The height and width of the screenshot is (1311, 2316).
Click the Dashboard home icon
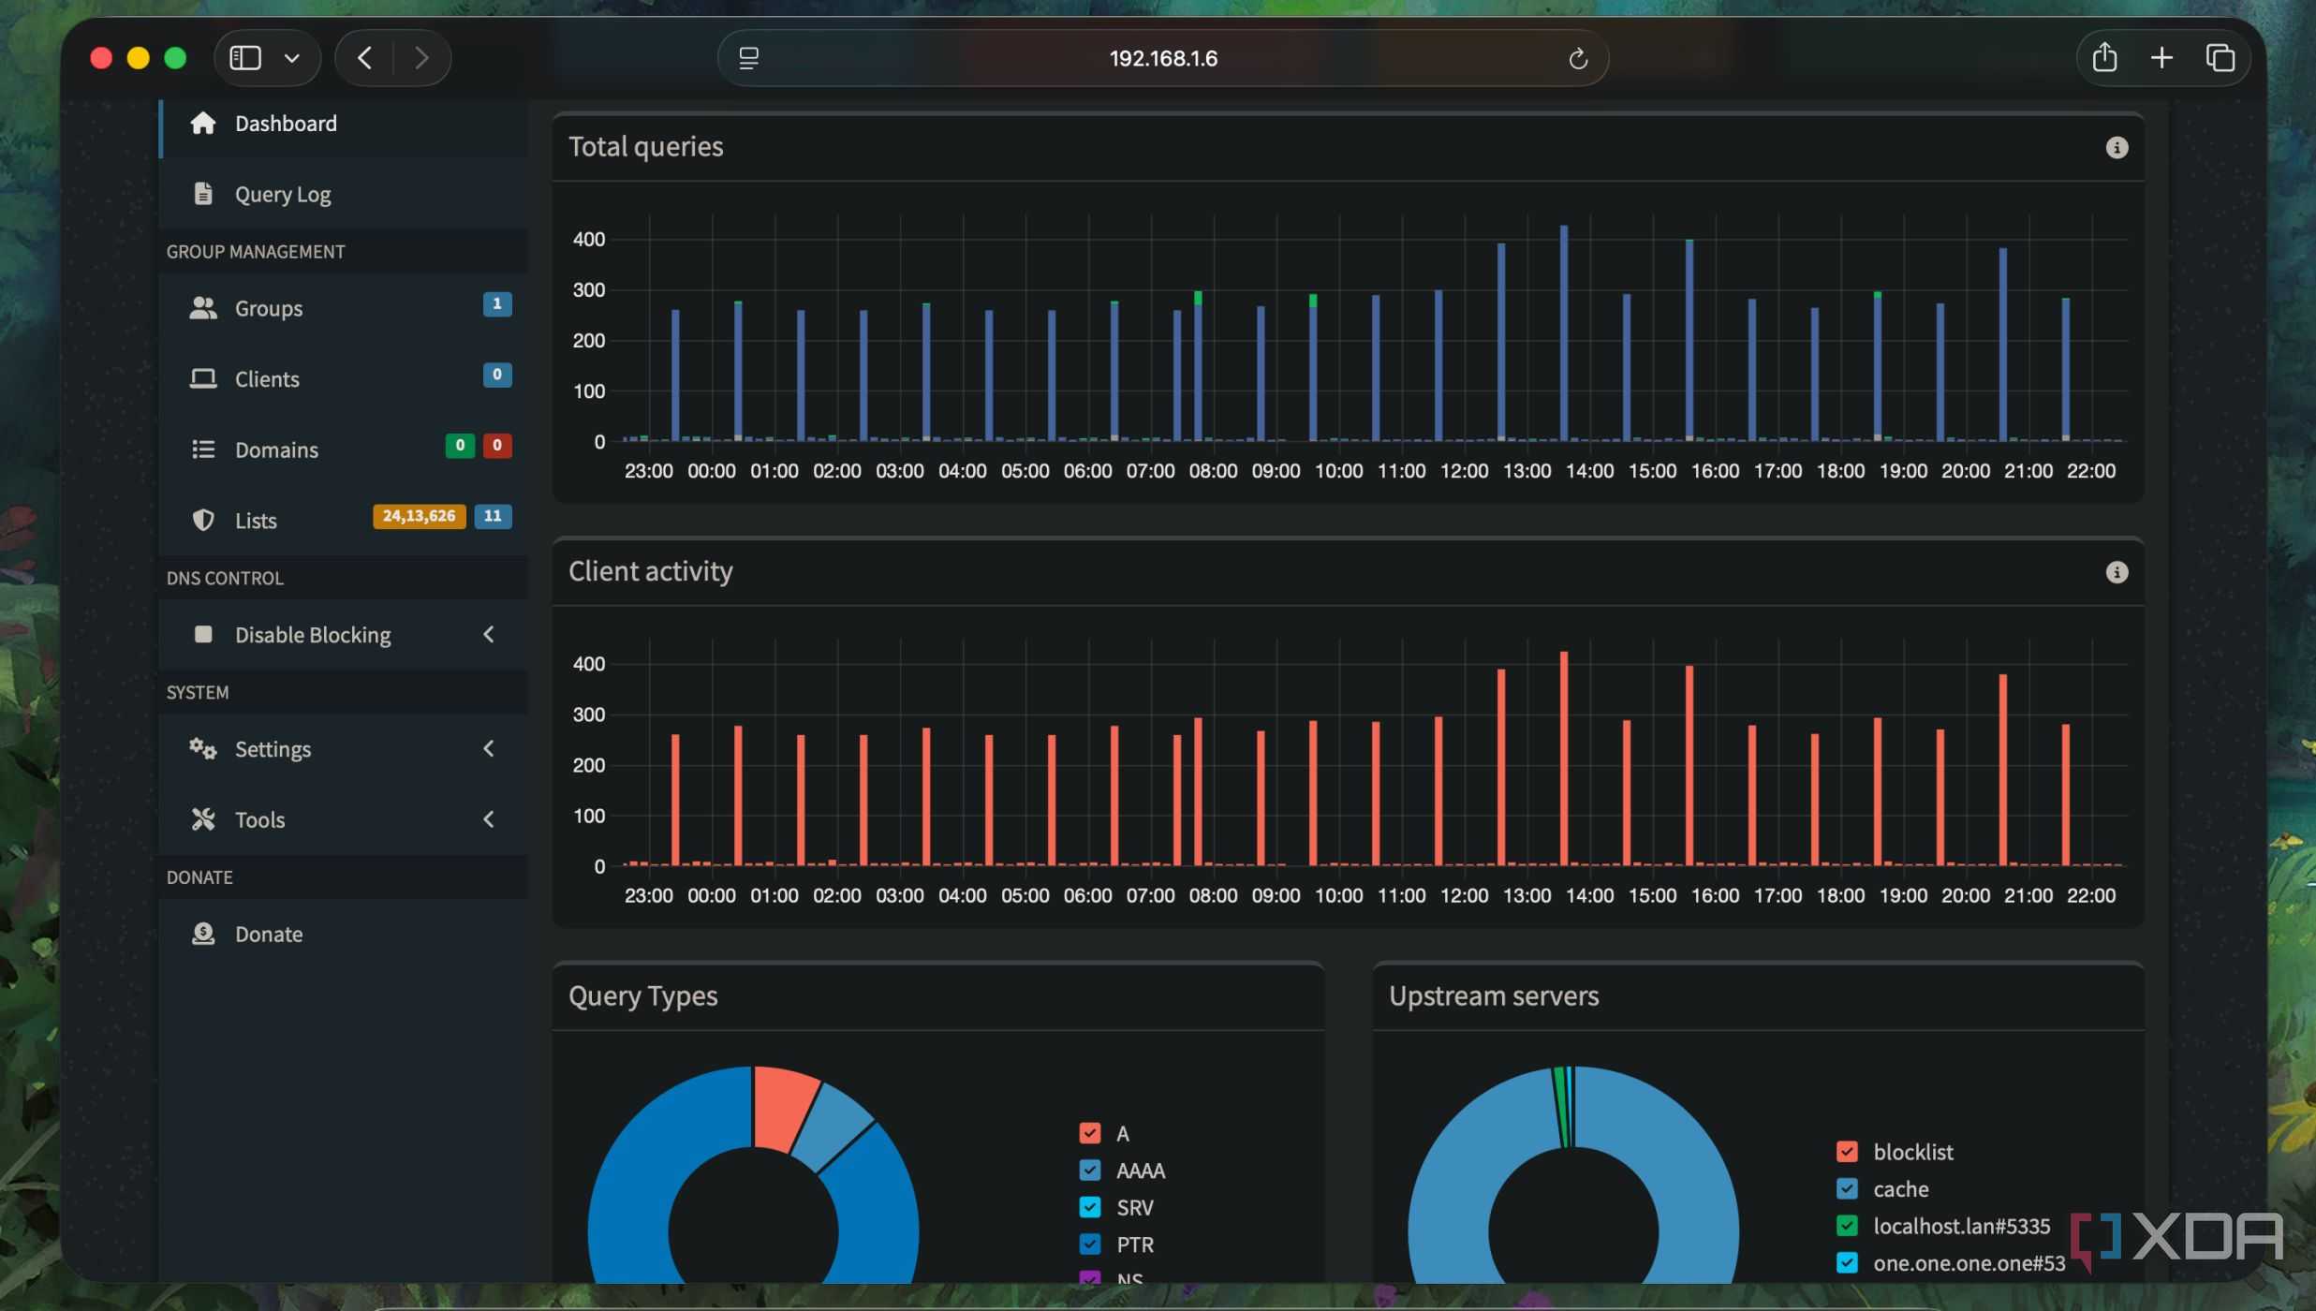pyautogui.click(x=203, y=123)
